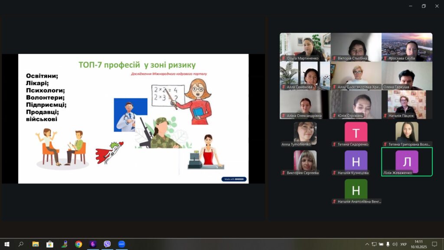Click Наталія Пацюк's video tile
Screen dimensions: 444x250
pyautogui.click(x=407, y=104)
